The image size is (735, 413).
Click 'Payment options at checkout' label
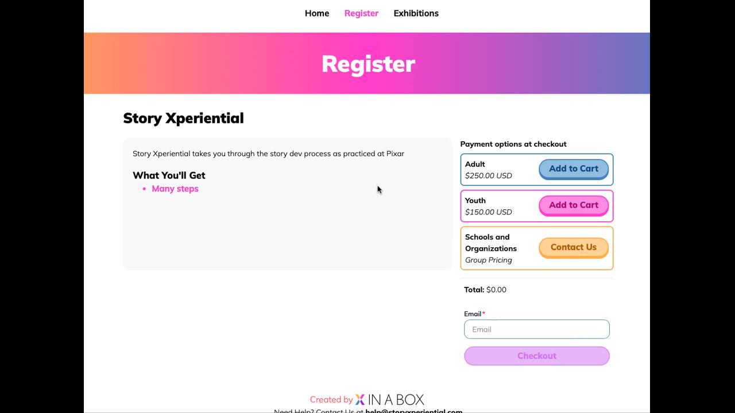[x=513, y=144]
